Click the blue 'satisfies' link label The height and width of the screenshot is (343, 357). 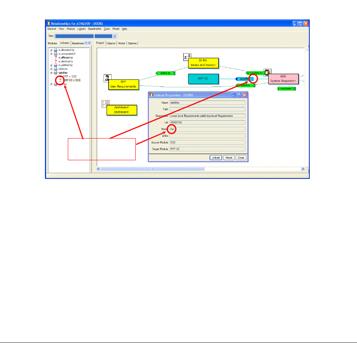(x=244, y=79)
